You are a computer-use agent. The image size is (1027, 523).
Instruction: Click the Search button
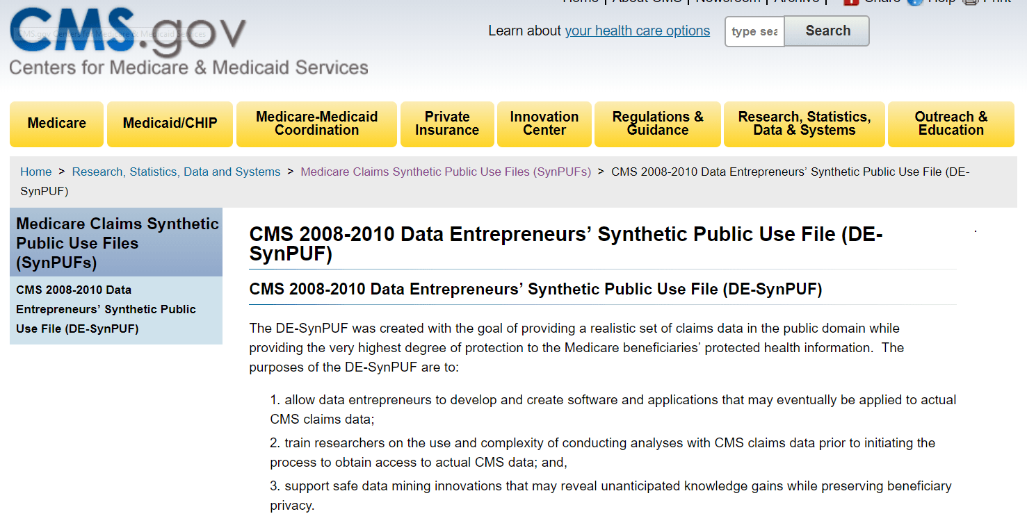[827, 31]
